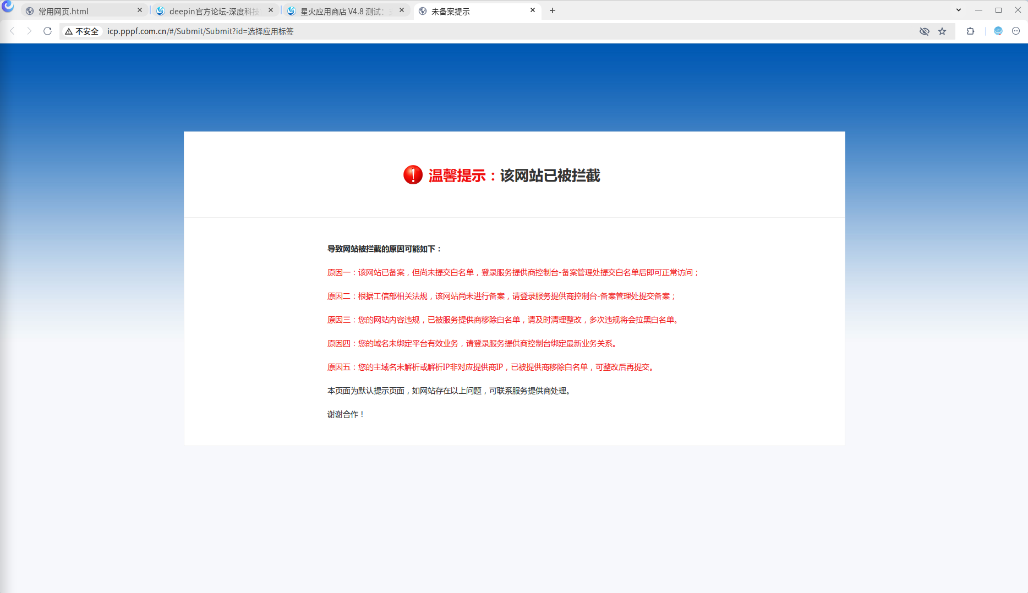Click the red exclamation warning icon
This screenshot has width=1028, height=593.
click(413, 175)
